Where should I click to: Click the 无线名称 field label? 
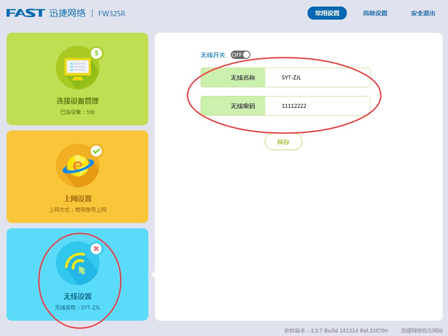[x=243, y=77]
